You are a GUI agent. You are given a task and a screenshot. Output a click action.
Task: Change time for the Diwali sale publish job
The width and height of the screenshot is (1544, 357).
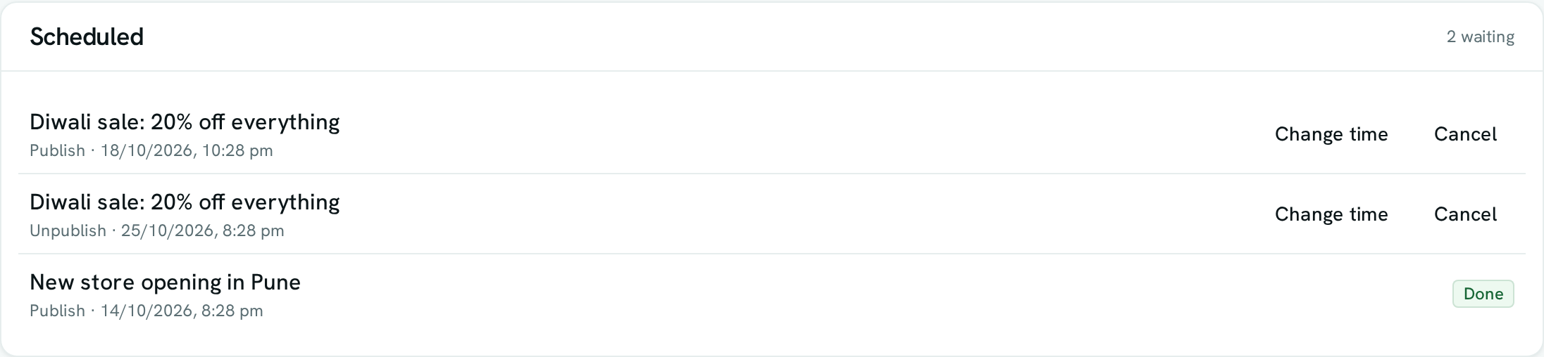click(1331, 134)
